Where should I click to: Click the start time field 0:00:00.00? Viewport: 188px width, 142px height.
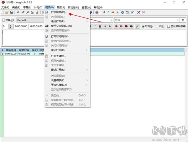tap(21, 26)
